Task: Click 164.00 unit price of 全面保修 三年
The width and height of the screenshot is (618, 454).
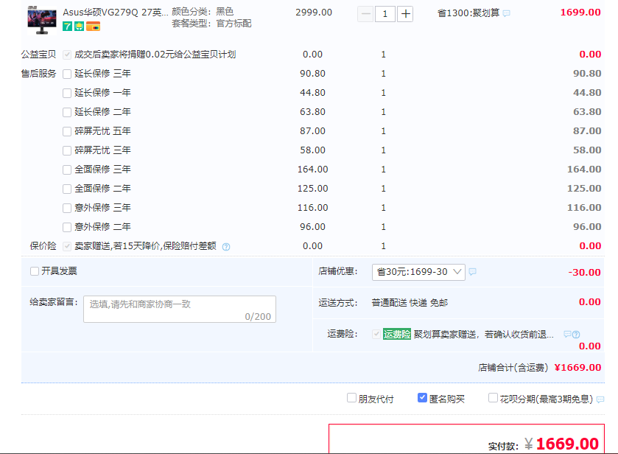Action: coord(312,170)
